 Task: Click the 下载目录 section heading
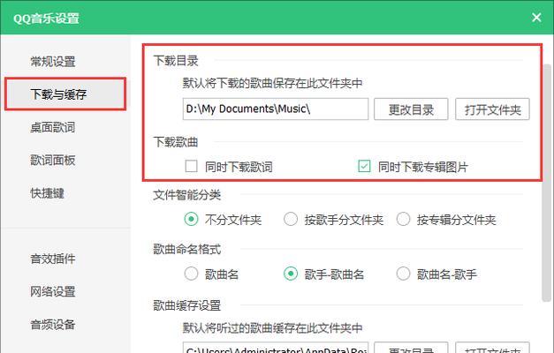[176, 61]
